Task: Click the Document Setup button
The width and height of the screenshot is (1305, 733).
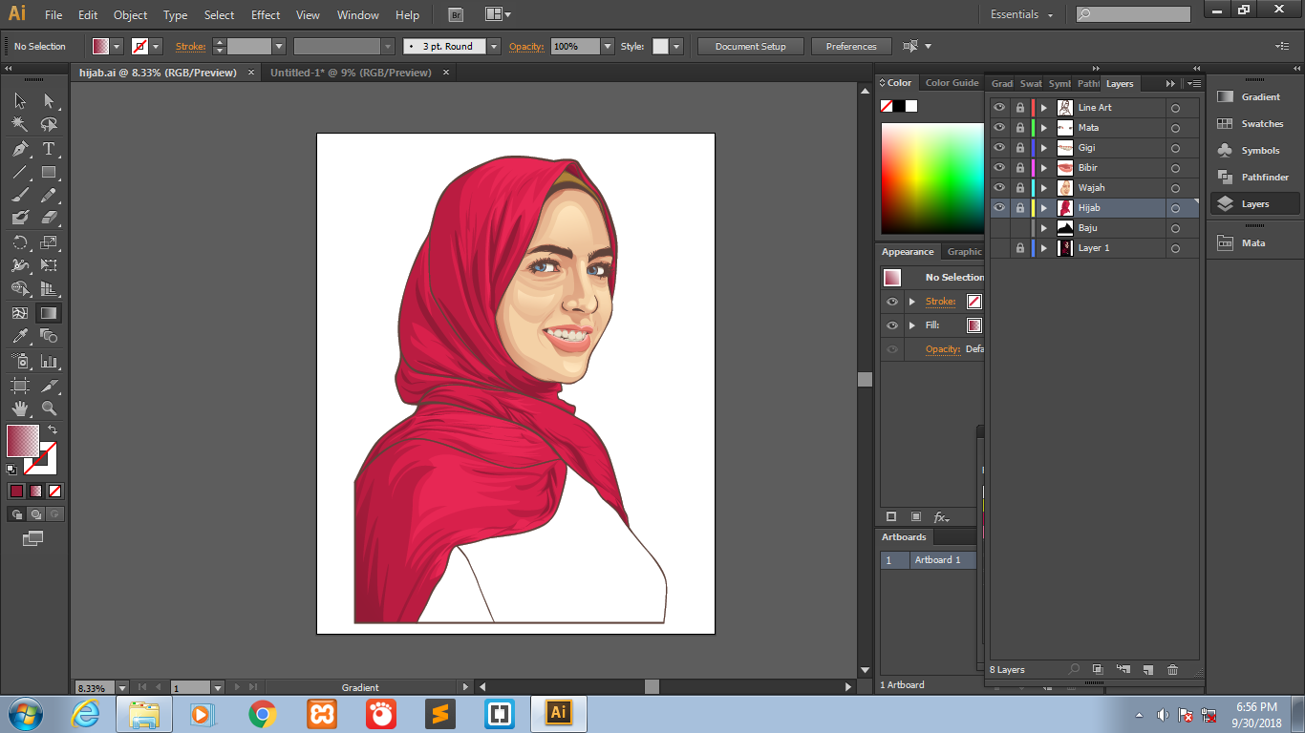Action: [750, 46]
